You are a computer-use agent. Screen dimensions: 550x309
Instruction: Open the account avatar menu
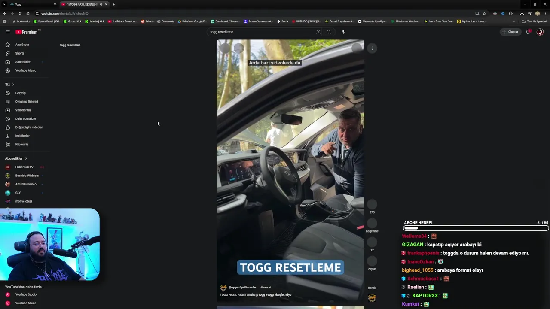(540, 32)
